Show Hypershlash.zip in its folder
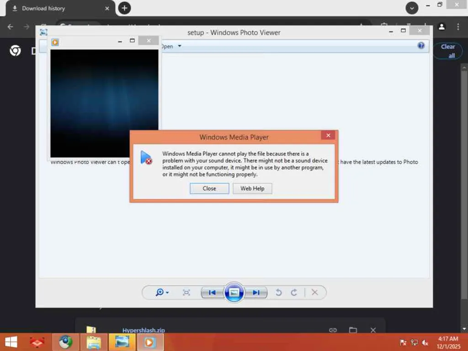The height and width of the screenshot is (351, 468). [353, 330]
